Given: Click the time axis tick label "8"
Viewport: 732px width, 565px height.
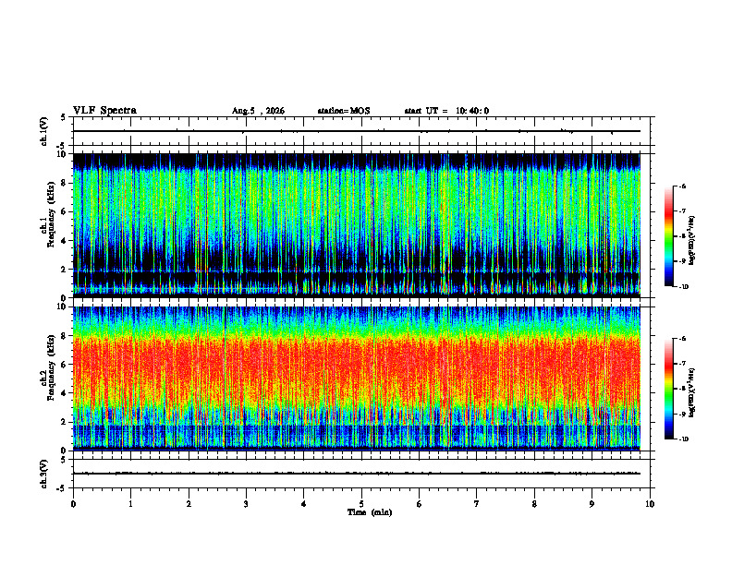Looking at the screenshot, I should point(534,504).
